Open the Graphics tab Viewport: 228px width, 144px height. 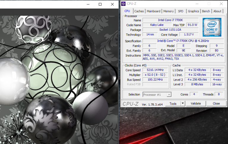(x=193, y=11)
